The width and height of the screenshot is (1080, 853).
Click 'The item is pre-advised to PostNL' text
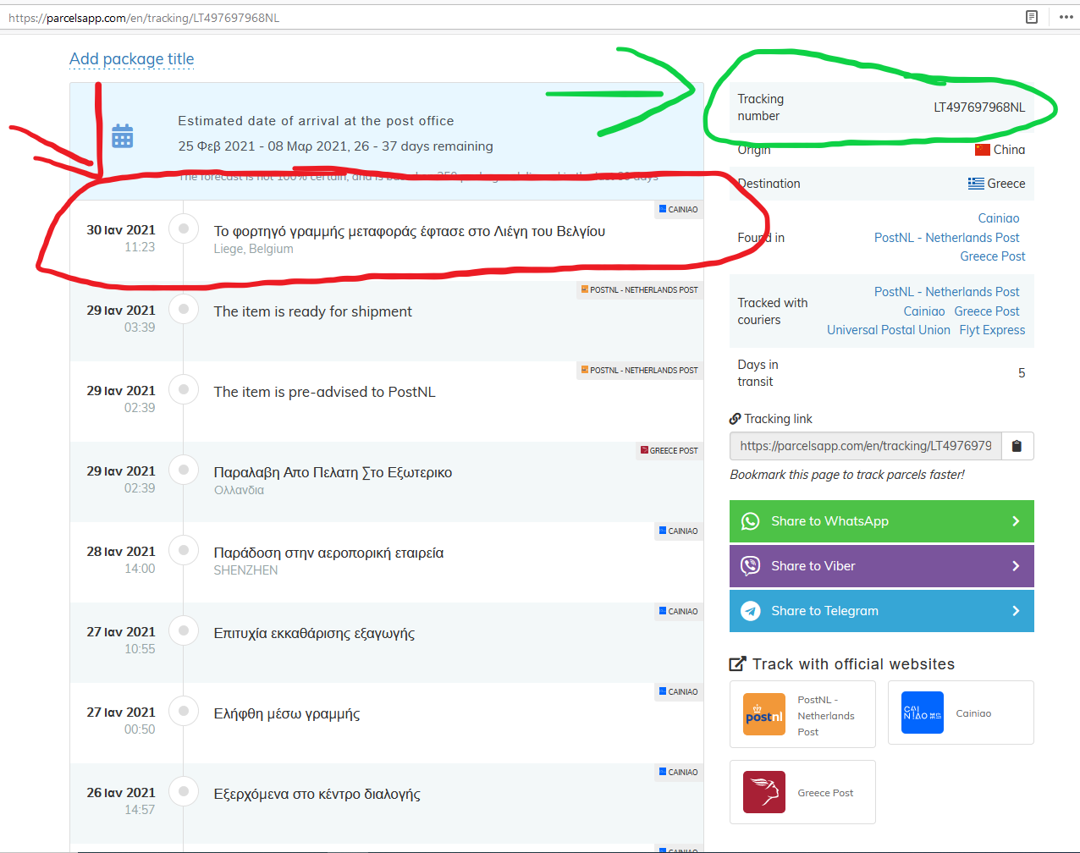[324, 392]
